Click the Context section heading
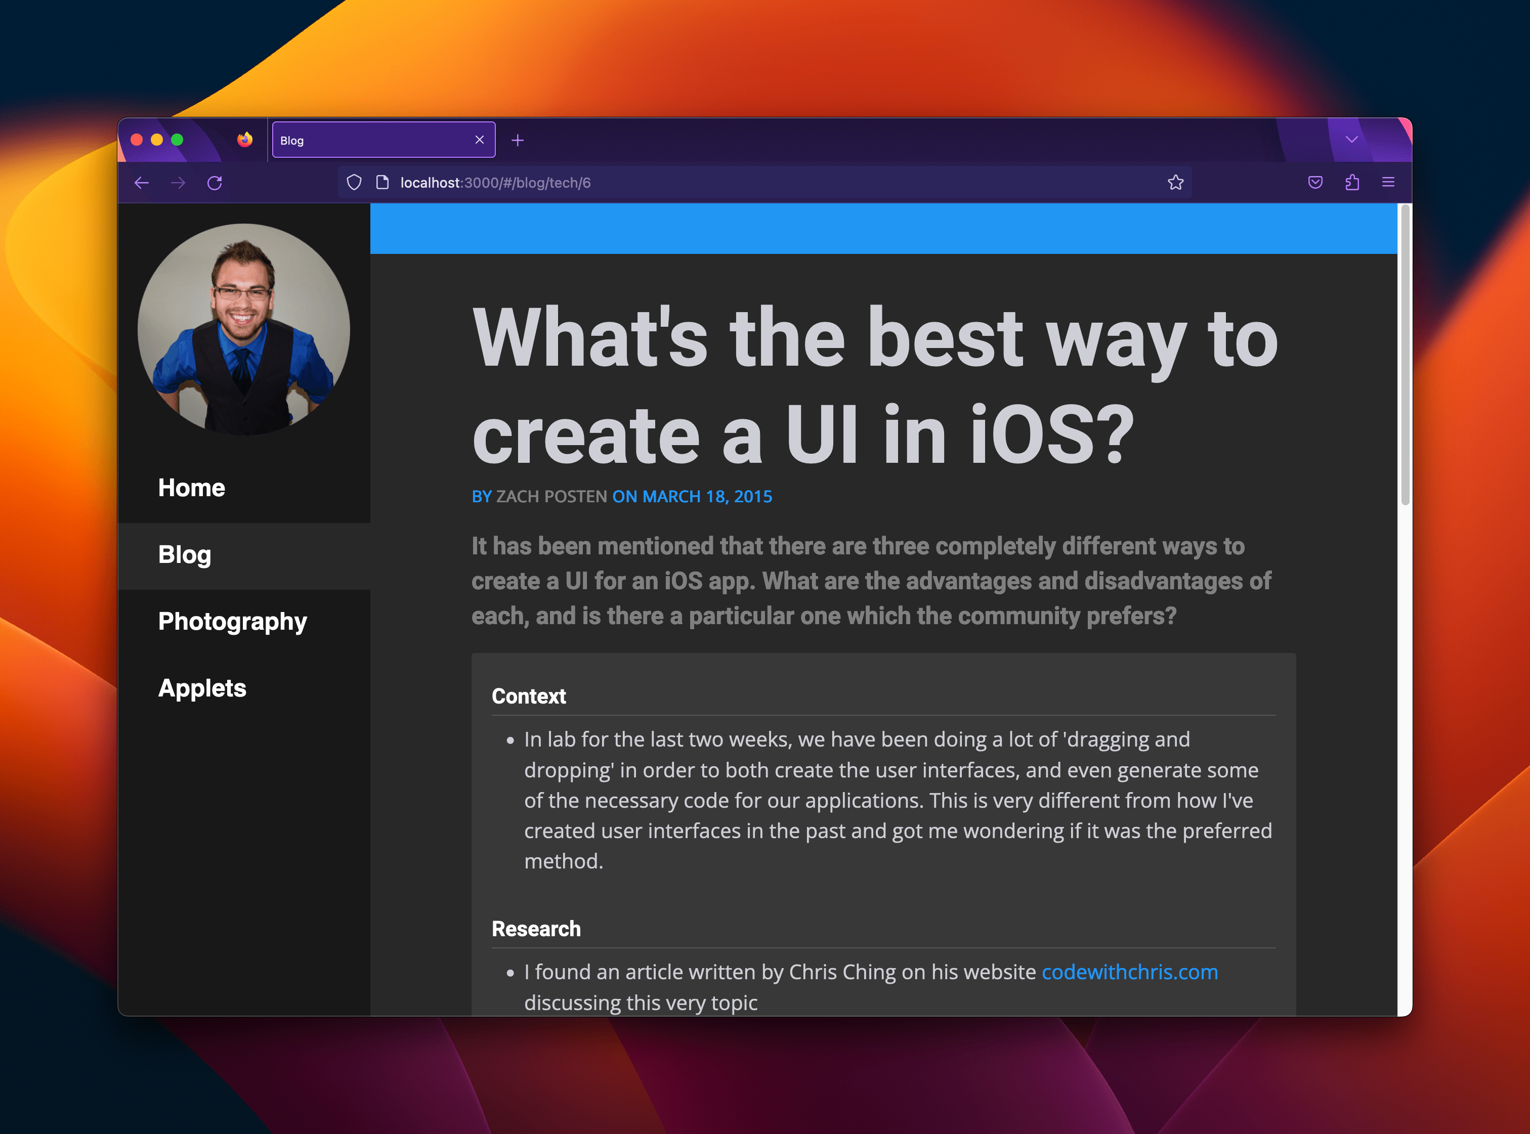Viewport: 1530px width, 1134px height. tap(529, 696)
